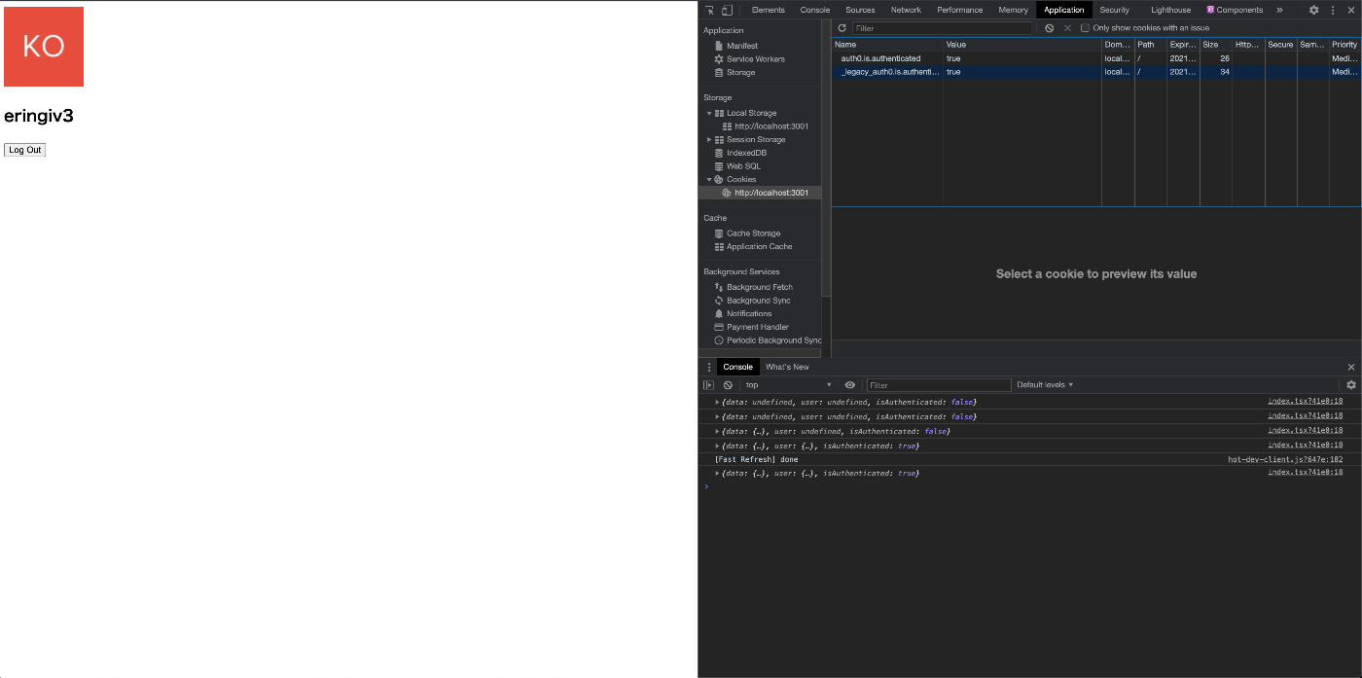Screen dimensions: 1362x678
Task: Open index.tsx link of first log
Action: pyautogui.click(x=1305, y=402)
